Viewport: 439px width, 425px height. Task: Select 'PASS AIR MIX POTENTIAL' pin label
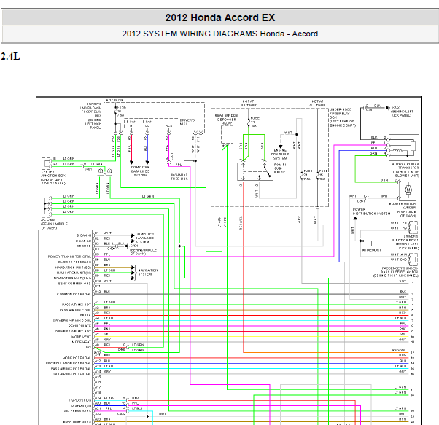71,369
